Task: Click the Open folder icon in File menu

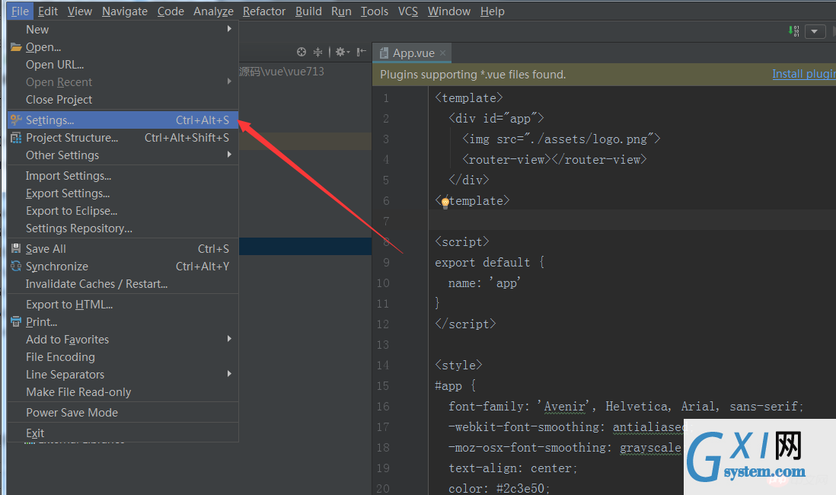Action: pos(16,47)
